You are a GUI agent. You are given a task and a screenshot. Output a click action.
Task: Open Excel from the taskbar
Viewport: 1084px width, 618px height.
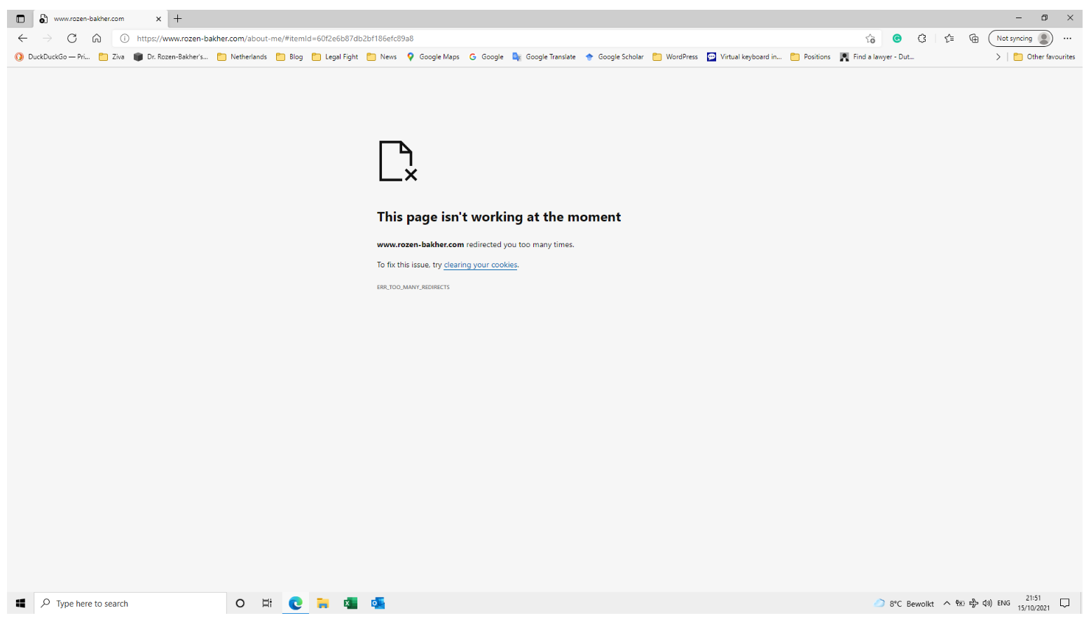click(x=350, y=603)
